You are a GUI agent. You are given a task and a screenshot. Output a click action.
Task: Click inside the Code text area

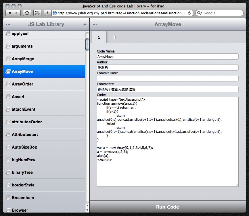(x=168, y=142)
